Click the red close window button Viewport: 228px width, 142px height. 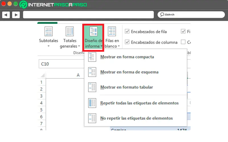pyautogui.click(x=3, y=4)
